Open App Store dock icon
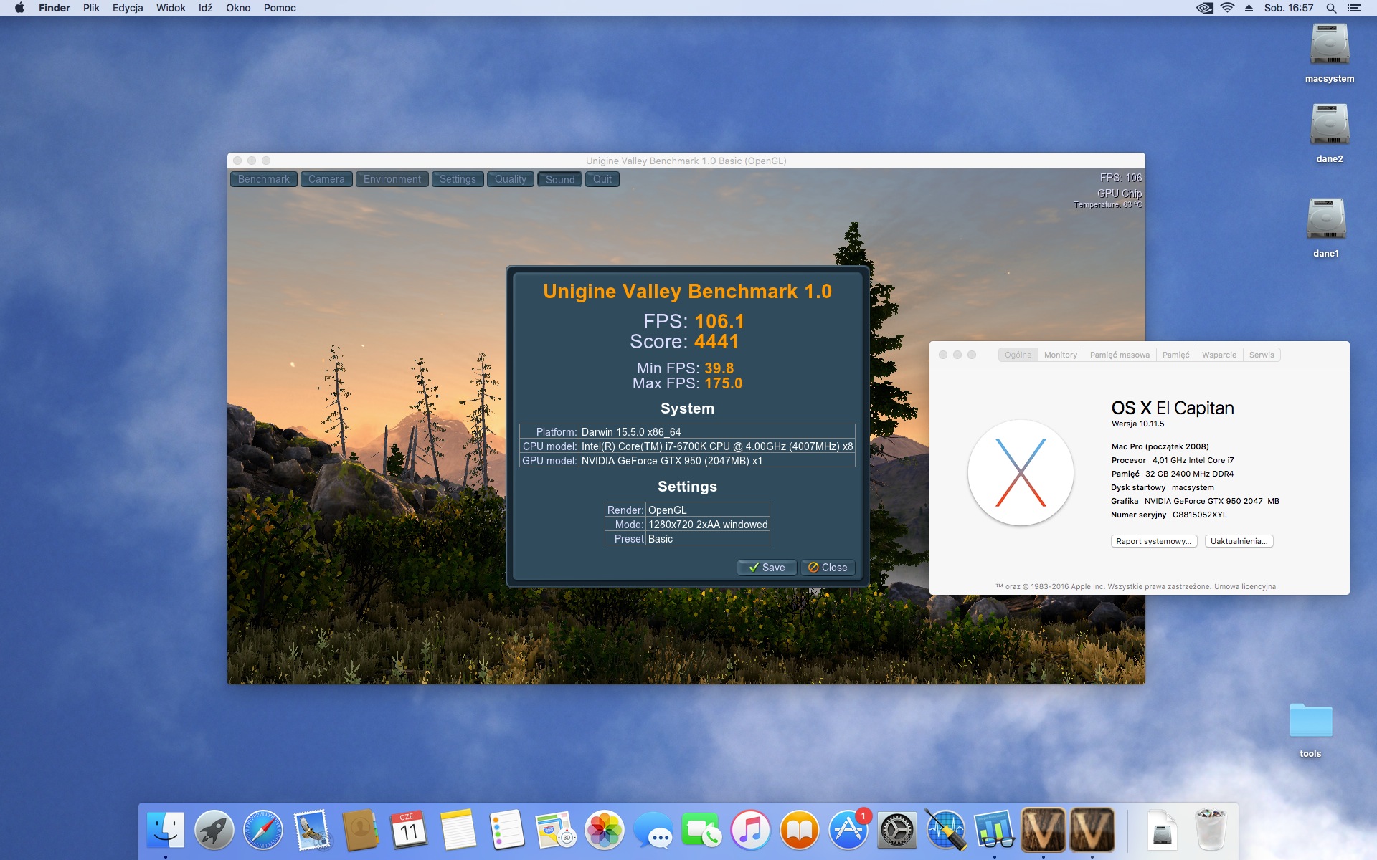 tap(848, 831)
